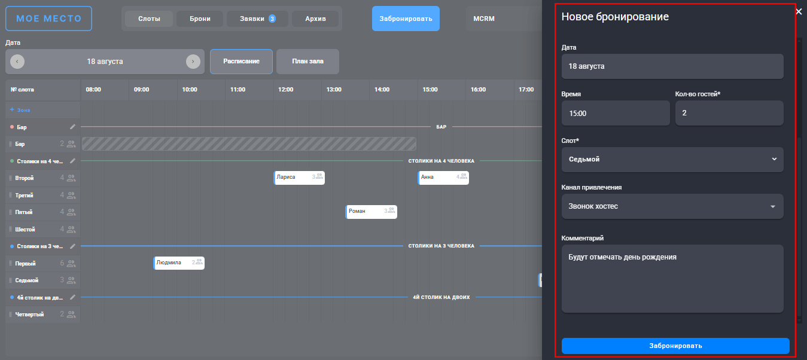Click the 08:00 column header

(93, 90)
